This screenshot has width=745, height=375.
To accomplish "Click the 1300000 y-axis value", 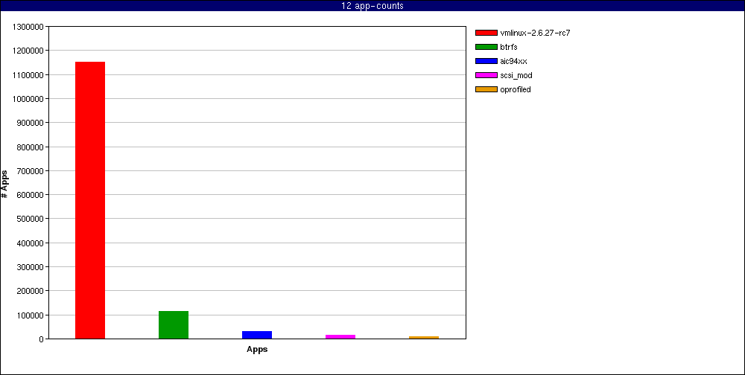I will (x=28, y=27).
